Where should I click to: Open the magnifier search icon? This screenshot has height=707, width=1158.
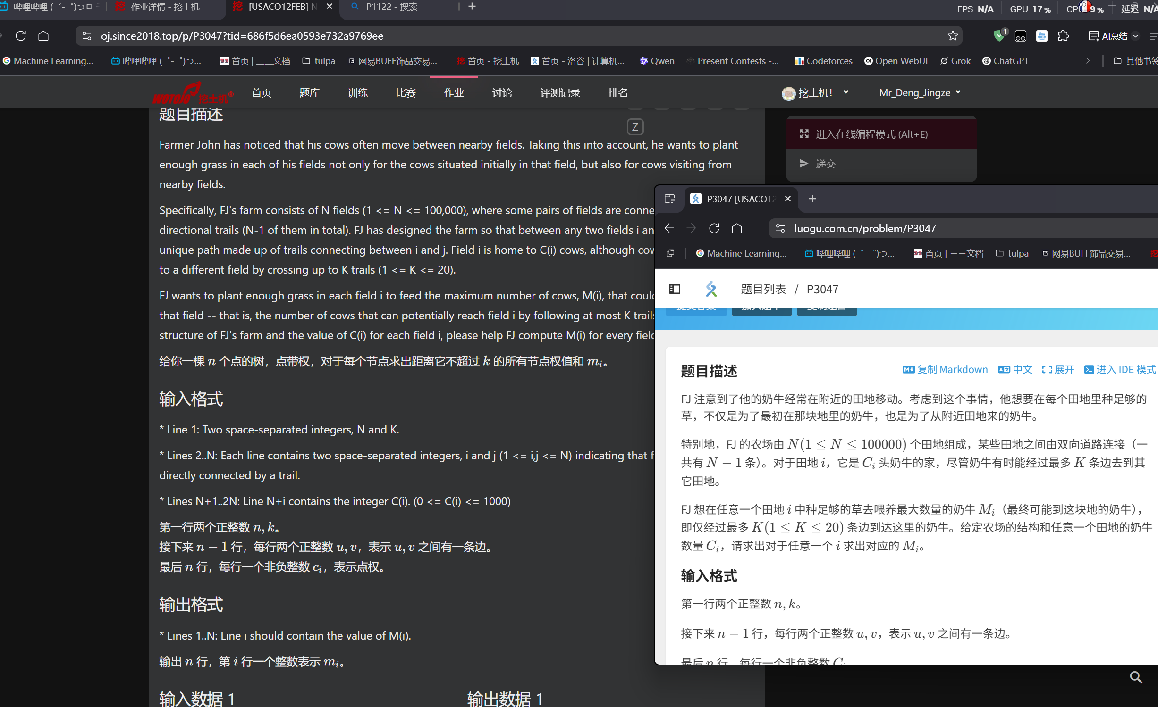coord(1136,678)
